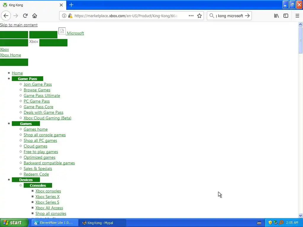Screen dimensions: 303x227
Task: Click the forward navigation arrow
Action: pyautogui.click(x=16, y=16)
